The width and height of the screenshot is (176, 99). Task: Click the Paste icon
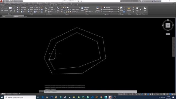[x=137, y=9]
